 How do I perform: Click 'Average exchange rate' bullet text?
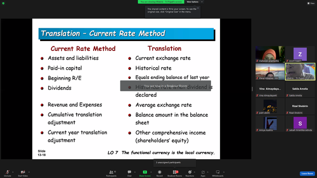pyautogui.click(x=163, y=105)
